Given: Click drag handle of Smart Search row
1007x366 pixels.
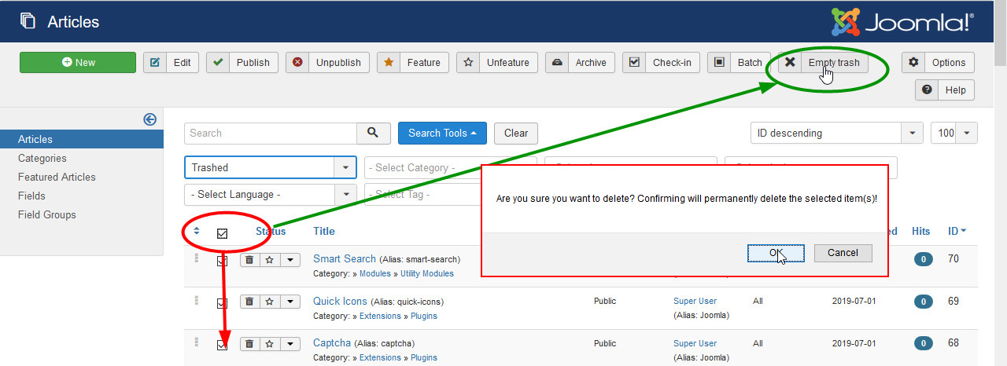Looking at the screenshot, I should click(197, 258).
